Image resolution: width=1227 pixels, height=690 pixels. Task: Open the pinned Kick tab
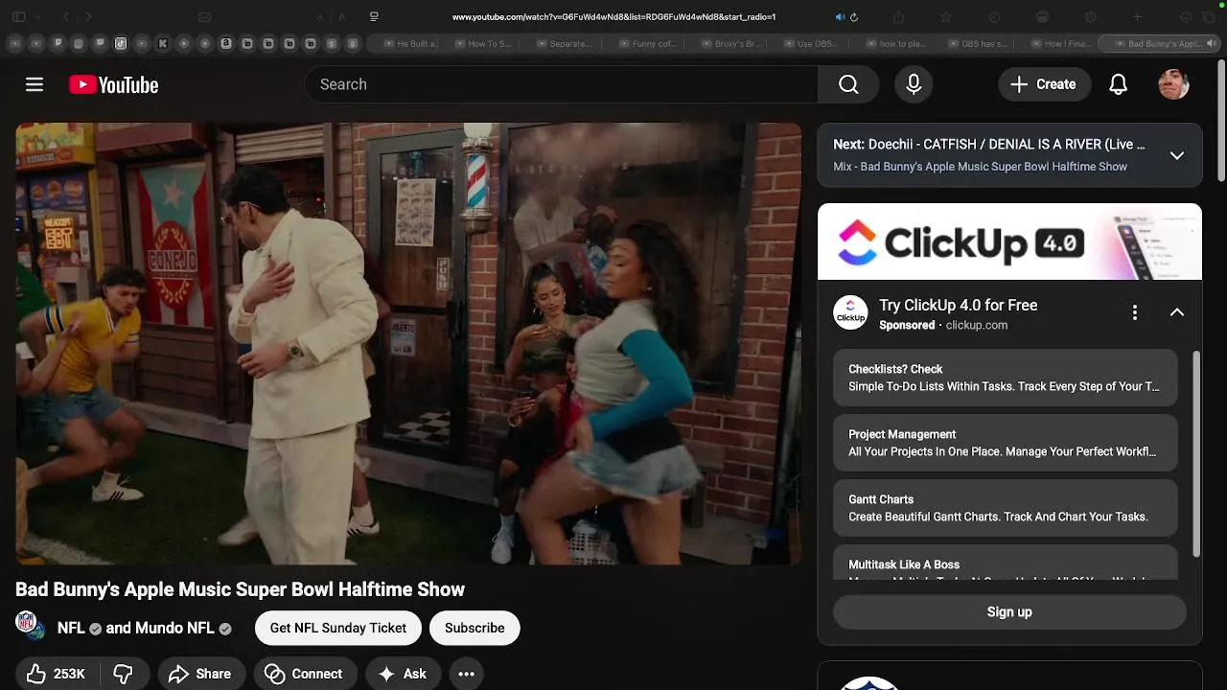coord(162,43)
